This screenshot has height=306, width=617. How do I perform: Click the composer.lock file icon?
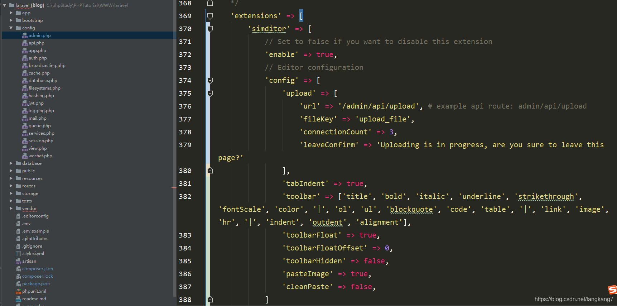pos(18,276)
